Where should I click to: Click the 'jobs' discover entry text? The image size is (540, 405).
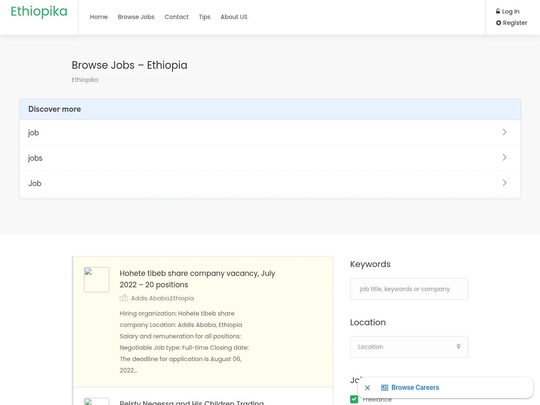(35, 158)
